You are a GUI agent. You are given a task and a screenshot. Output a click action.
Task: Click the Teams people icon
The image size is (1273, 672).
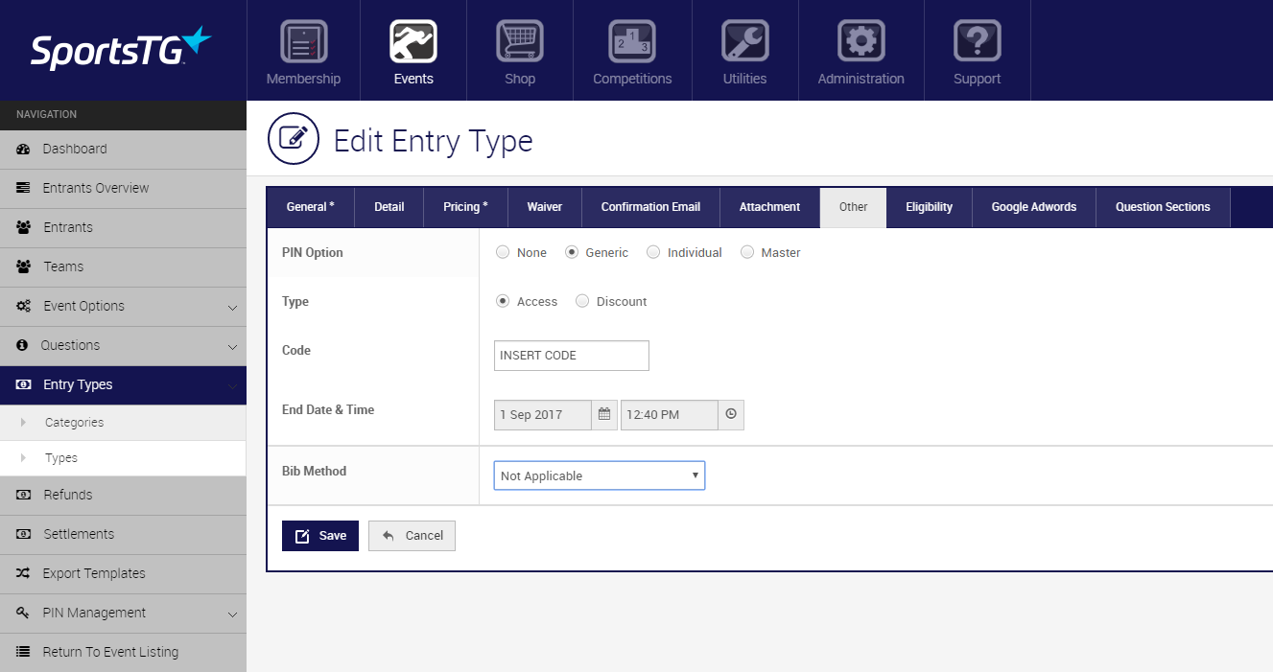(x=23, y=267)
